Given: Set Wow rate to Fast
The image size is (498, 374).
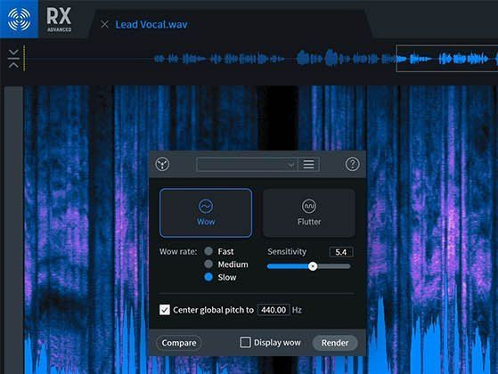Looking at the screenshot, I should pyautogui.click(x=208, y=251).
